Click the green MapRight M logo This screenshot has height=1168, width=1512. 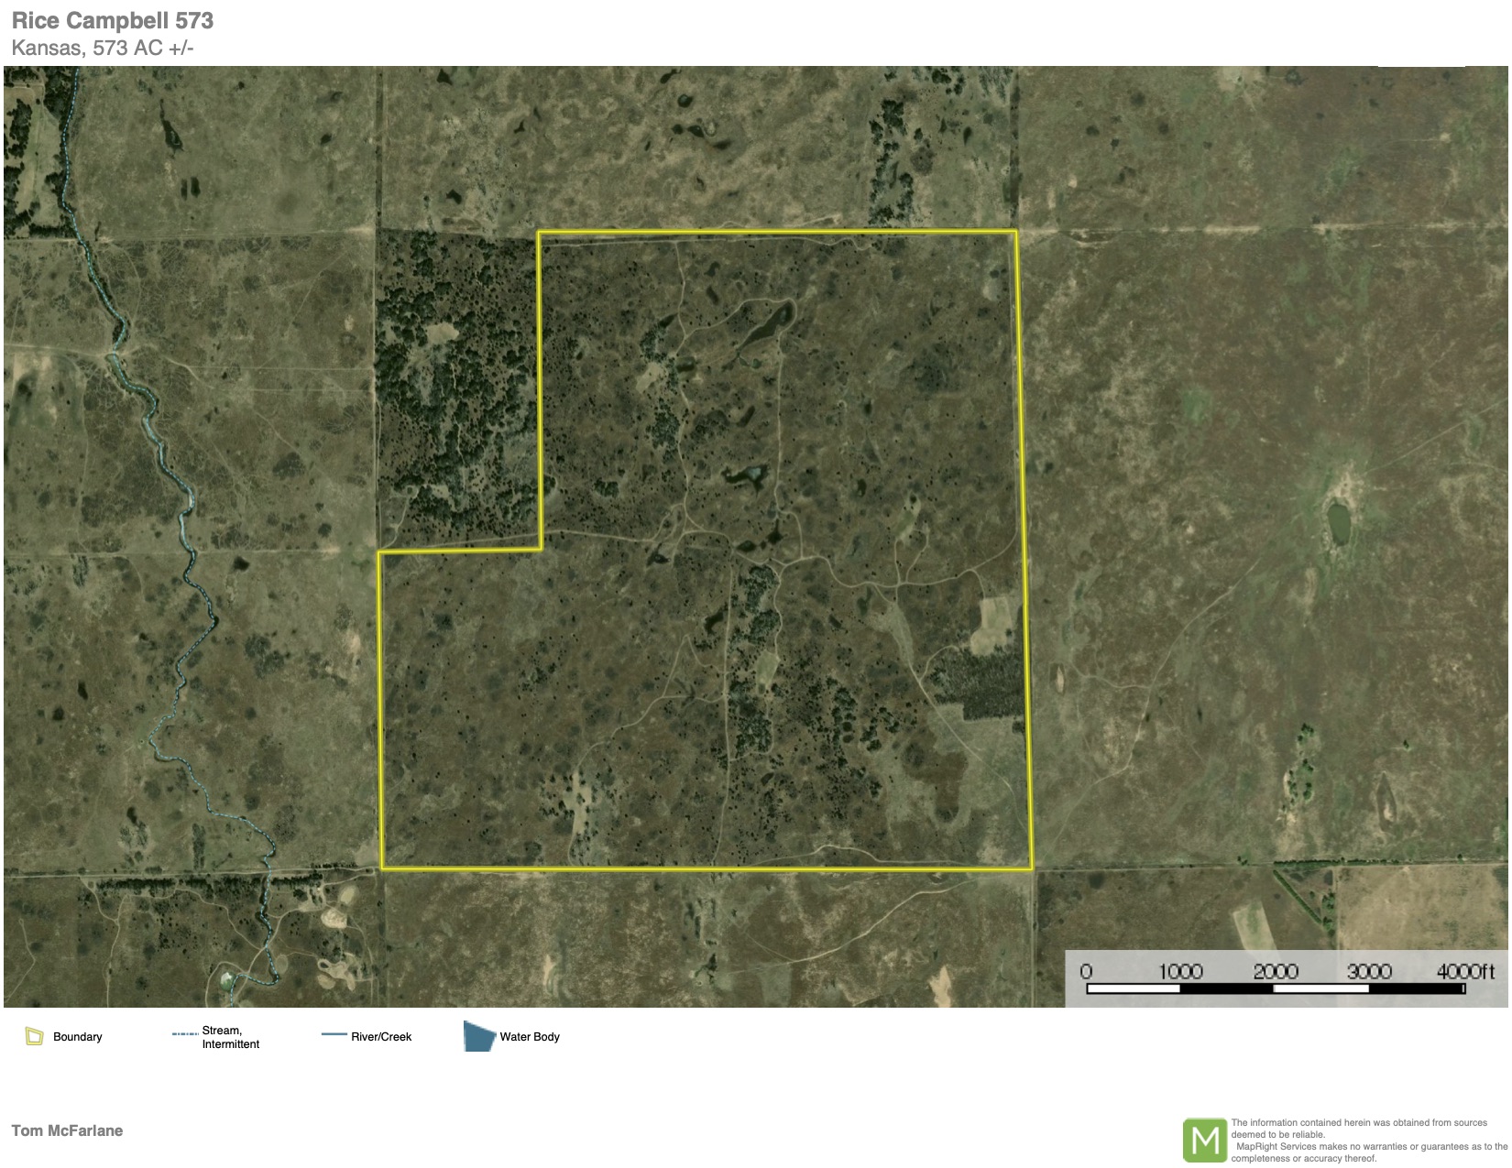pyautogui.click(x=1204, y=1141)
